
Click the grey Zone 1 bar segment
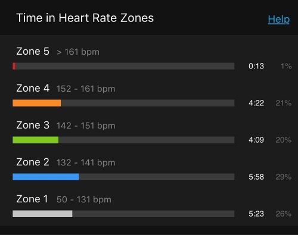click(x=42, y=214)
